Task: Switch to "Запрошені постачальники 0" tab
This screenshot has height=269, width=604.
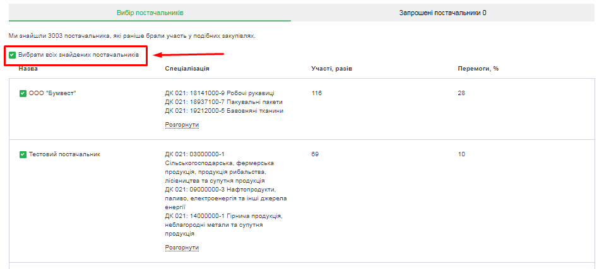Action: pos(442,13)
